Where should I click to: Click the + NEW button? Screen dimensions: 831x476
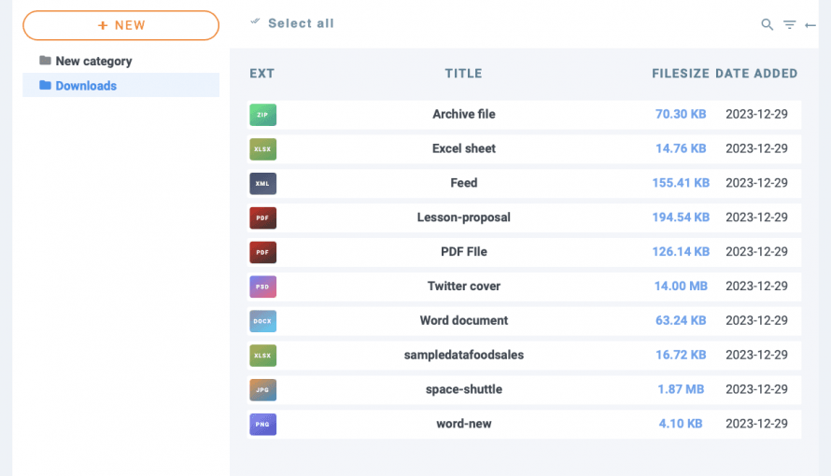click(121, 25)
